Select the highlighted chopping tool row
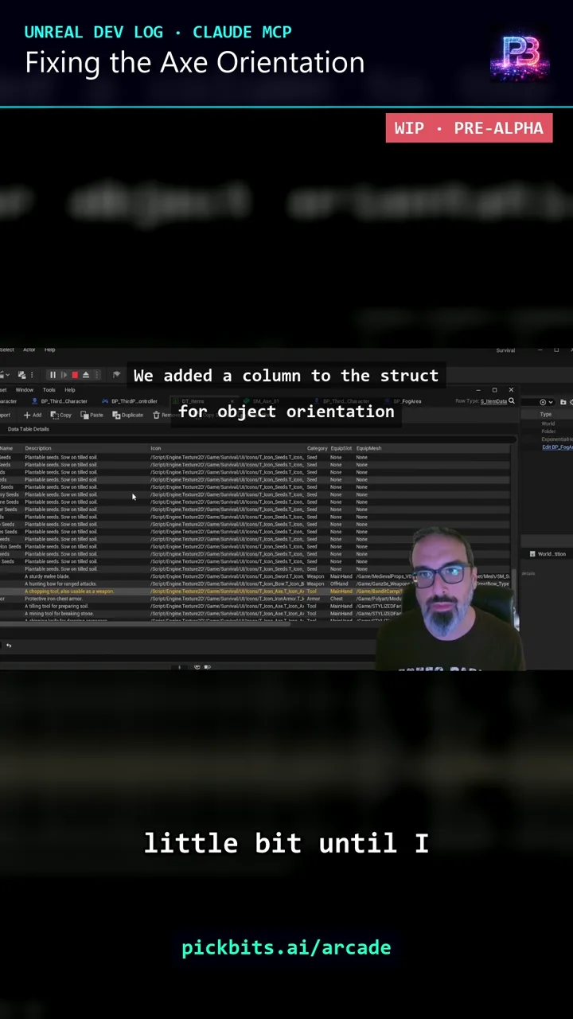This screenshot has height=1019, width=573. point(255,591)
